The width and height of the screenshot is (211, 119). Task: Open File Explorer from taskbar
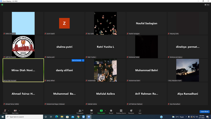click(62, 117)
